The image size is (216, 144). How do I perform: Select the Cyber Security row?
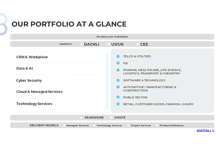coord(57,80)
